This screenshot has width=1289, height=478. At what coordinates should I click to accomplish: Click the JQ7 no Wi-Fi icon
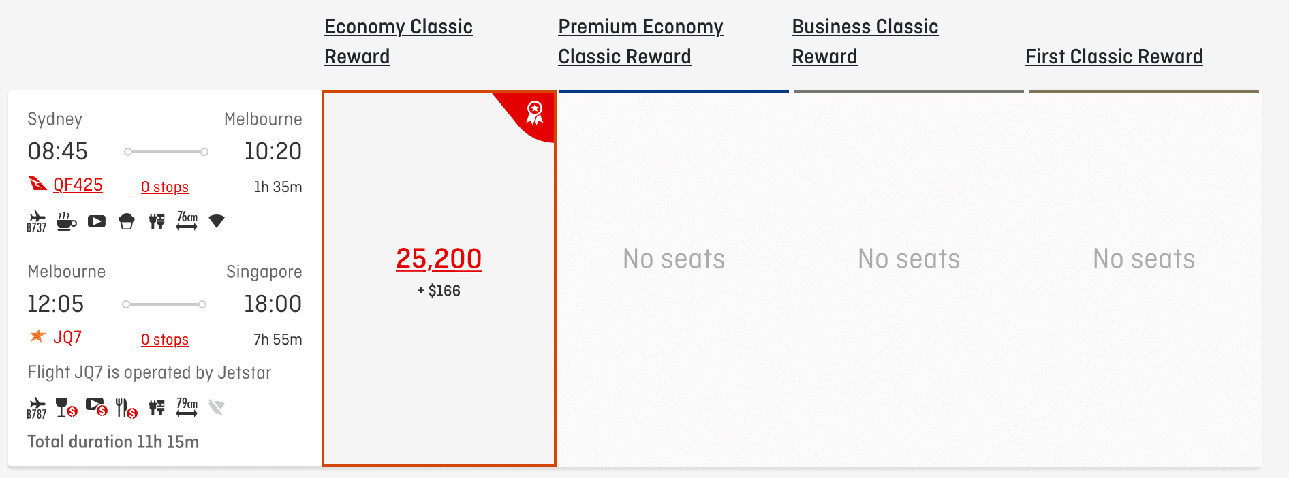pos(217,407)
